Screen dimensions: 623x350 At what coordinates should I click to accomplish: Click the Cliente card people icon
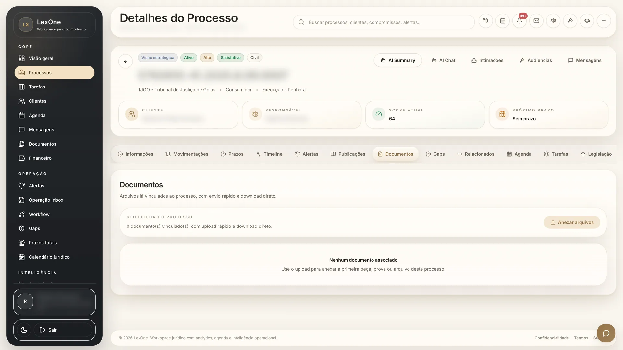point(132,114)
